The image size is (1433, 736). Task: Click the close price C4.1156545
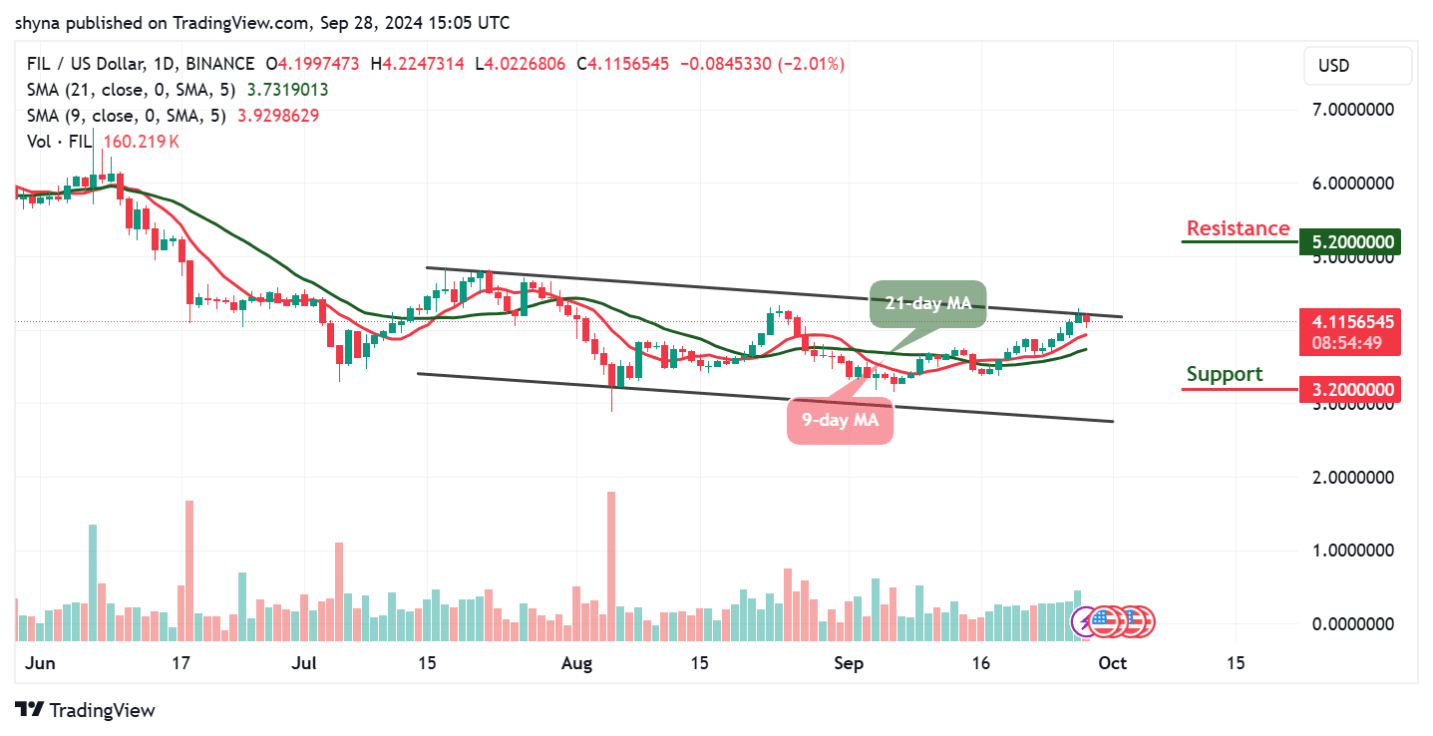(622, 64)
